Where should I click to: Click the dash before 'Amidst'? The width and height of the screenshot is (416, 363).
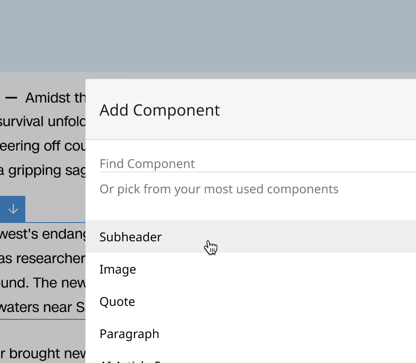11,98
